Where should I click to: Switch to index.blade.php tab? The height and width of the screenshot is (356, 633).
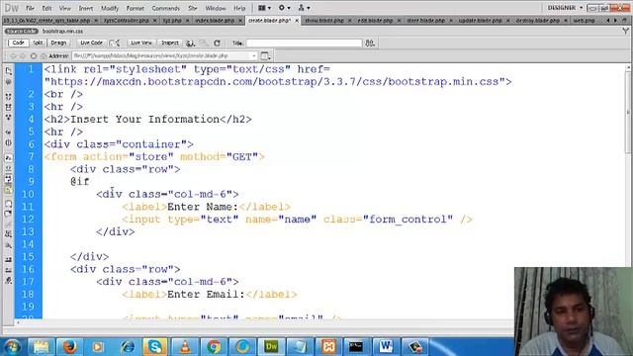[215, 20]
